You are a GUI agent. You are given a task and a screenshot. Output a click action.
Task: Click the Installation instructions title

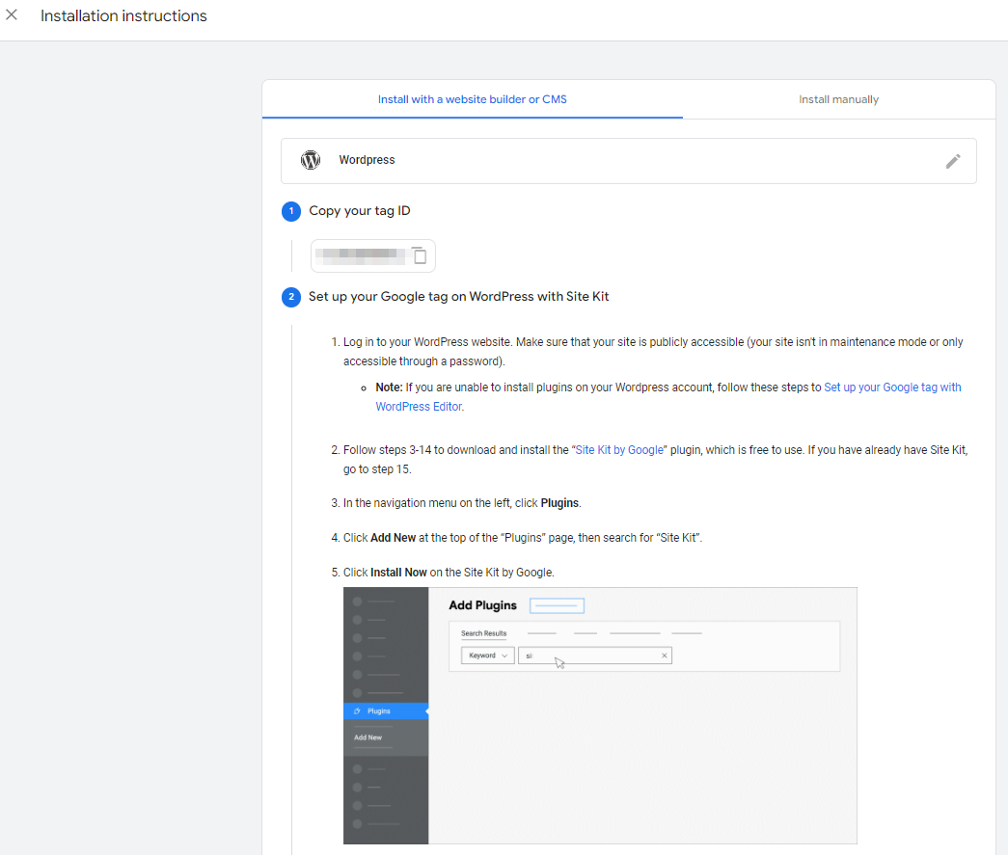click(x=123, y=16)
